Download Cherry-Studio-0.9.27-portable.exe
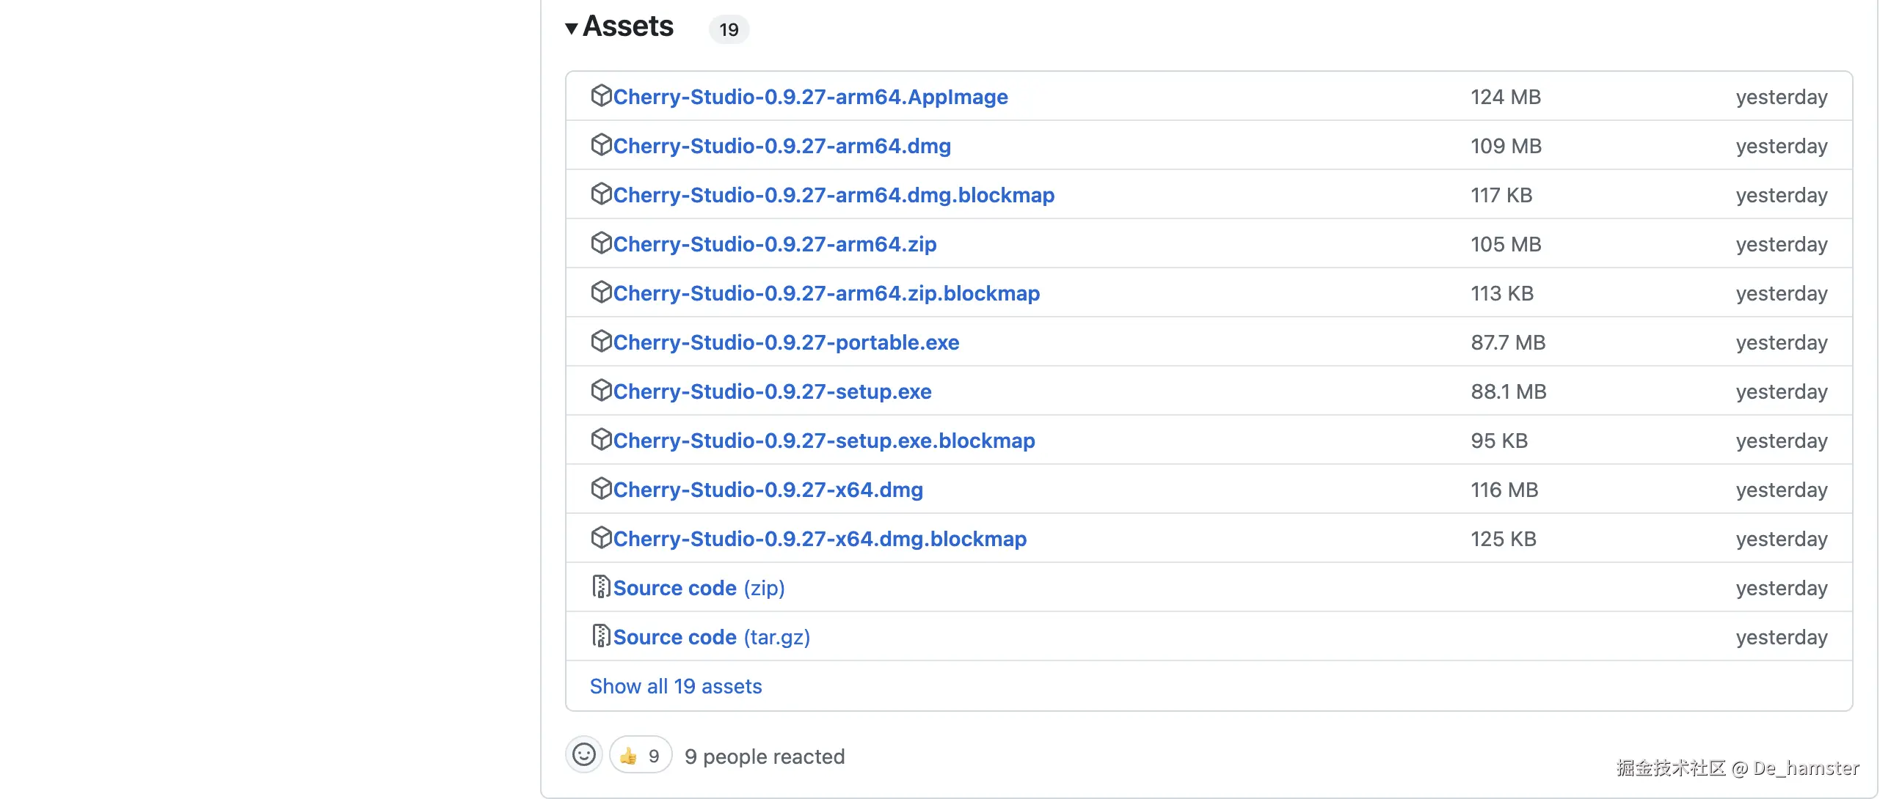Screen dimensions: 1880x799 [x=786, y=342]
